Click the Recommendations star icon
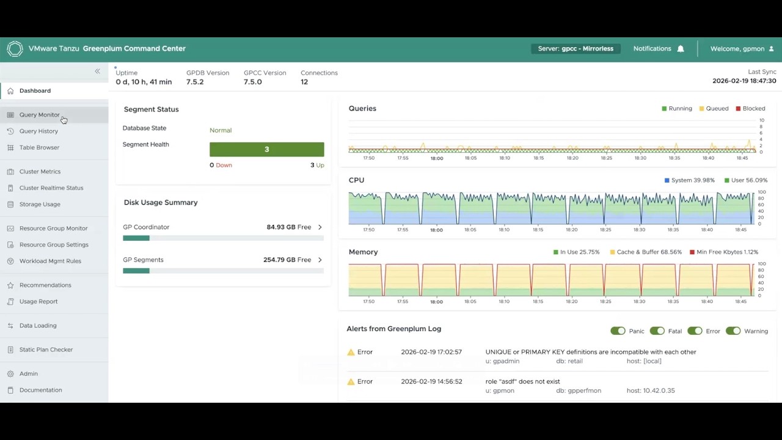Screen dimensions: 782x440 click(10, 285)
